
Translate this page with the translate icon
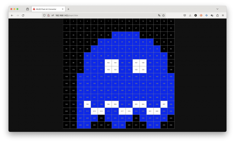pos(159,15)
